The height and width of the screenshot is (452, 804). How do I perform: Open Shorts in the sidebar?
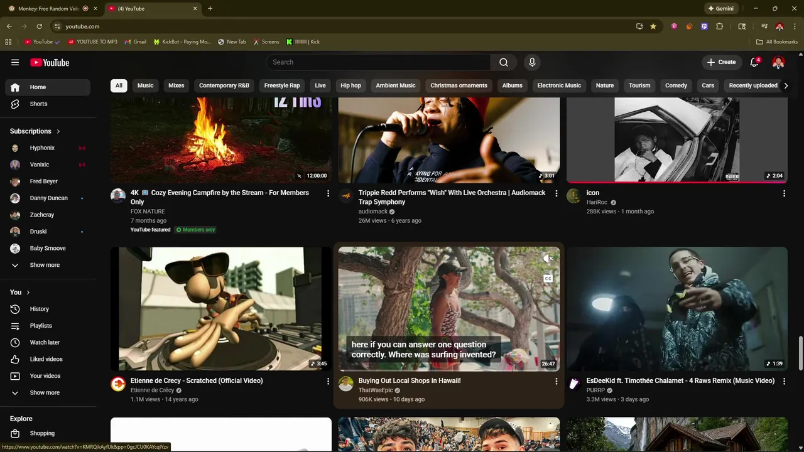tap(48, 104)
